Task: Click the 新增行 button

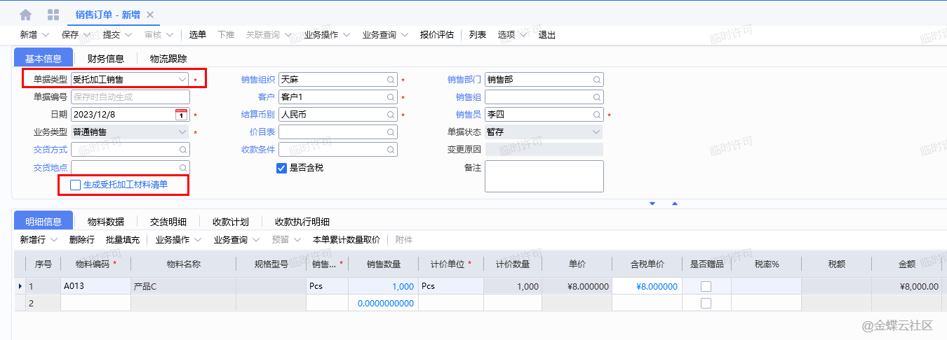Action: [37, 240]
